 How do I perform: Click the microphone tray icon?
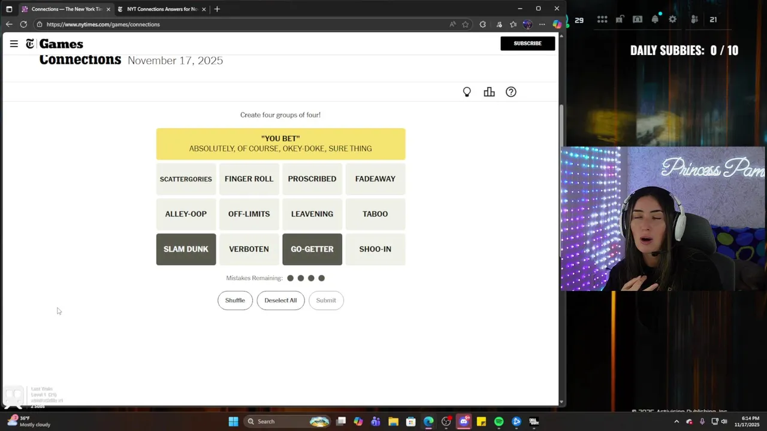(702, 421)
